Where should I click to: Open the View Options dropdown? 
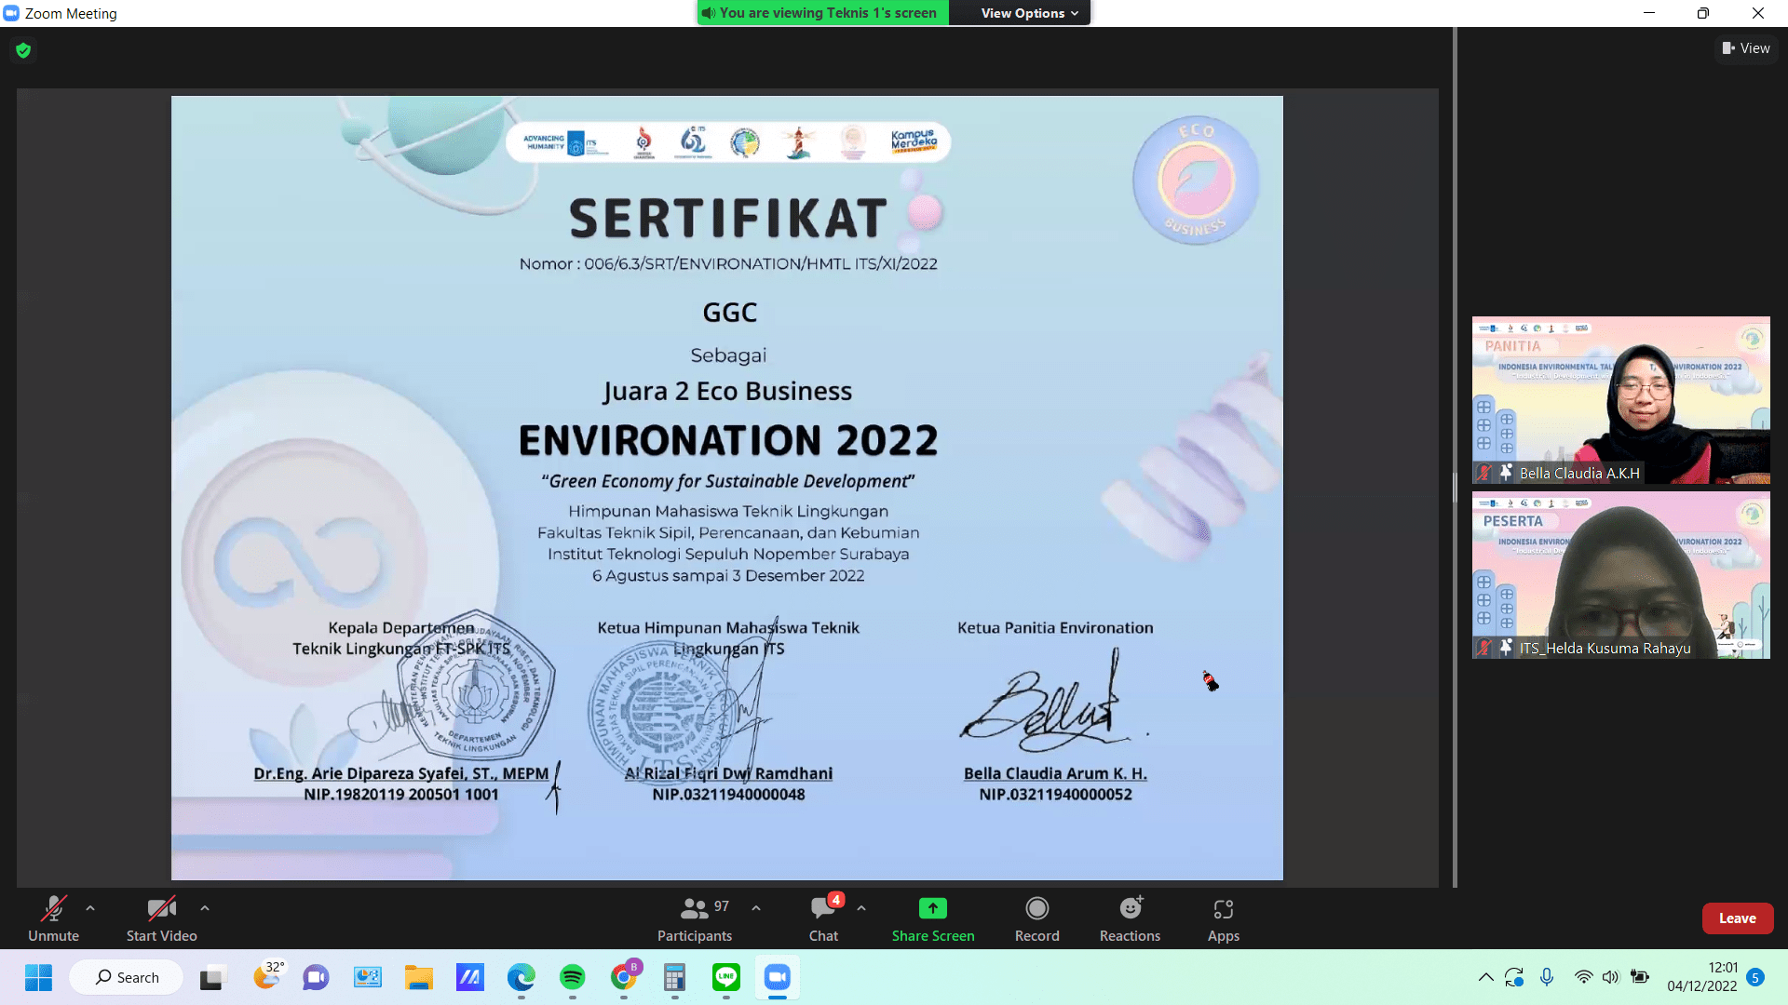coord(1028,13)
